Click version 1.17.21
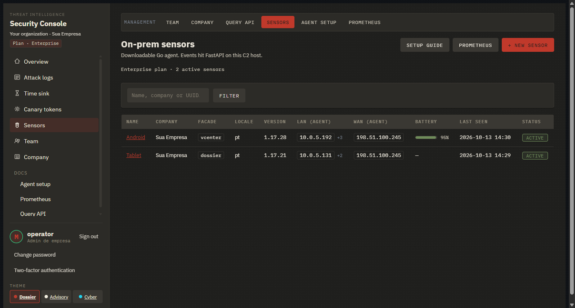Viewport: 575px width, 308px height. [x=275, y=155]
